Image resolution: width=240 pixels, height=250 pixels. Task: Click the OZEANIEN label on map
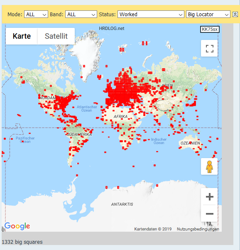(x=190, y=143)
